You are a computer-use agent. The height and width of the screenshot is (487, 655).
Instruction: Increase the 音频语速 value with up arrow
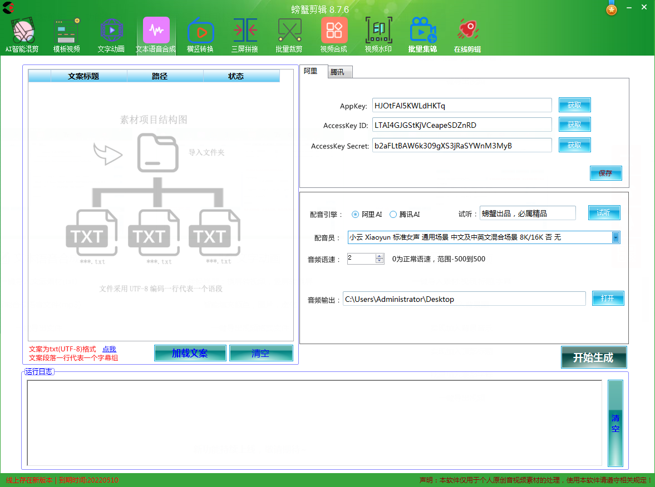click(x=380, y=256)
